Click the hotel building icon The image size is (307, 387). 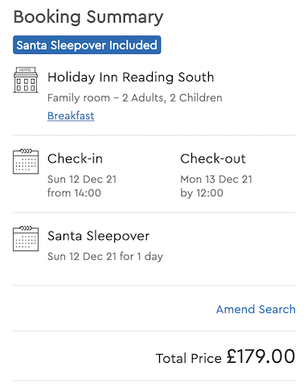pyautogui.click(x=26, y=80)
